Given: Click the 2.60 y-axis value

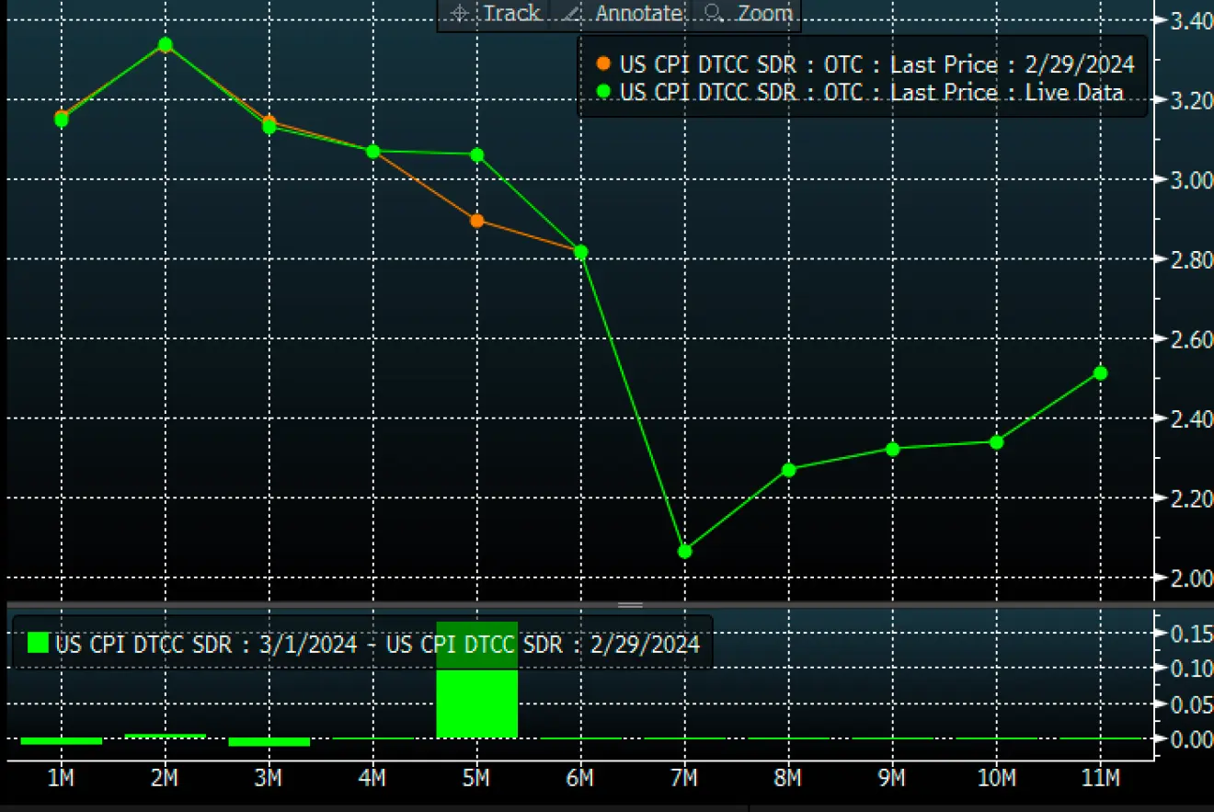Looking at the screenshot, I should pos(1192,339).
